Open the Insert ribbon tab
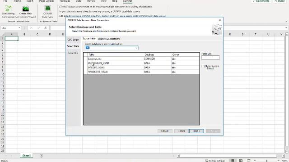289x162 pixels. point(30,1)
